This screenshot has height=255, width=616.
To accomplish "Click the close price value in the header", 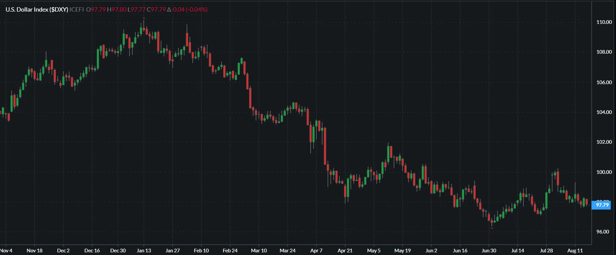I will pyautogui.click(x=158, y=10).
